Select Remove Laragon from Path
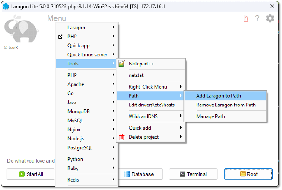Image resolution: width=282 pixels, height=190 pixels. point(225,105)
